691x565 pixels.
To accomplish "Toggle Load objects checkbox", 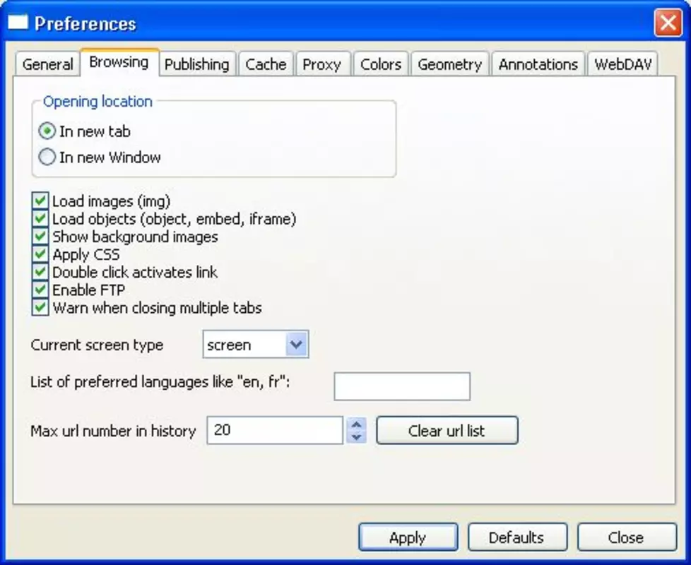I will tap(40, 218).
